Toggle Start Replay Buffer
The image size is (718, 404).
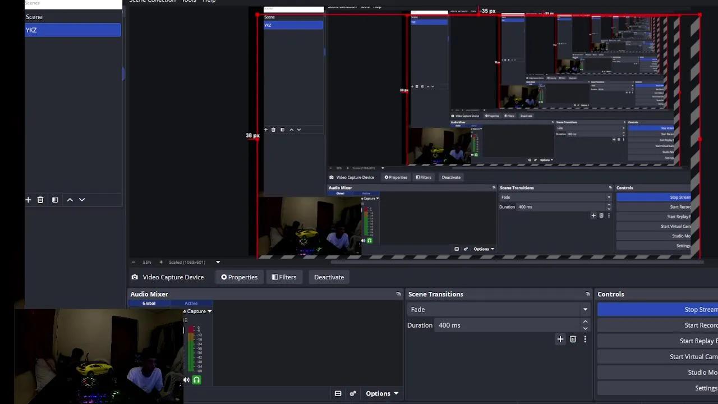point(657,341)
